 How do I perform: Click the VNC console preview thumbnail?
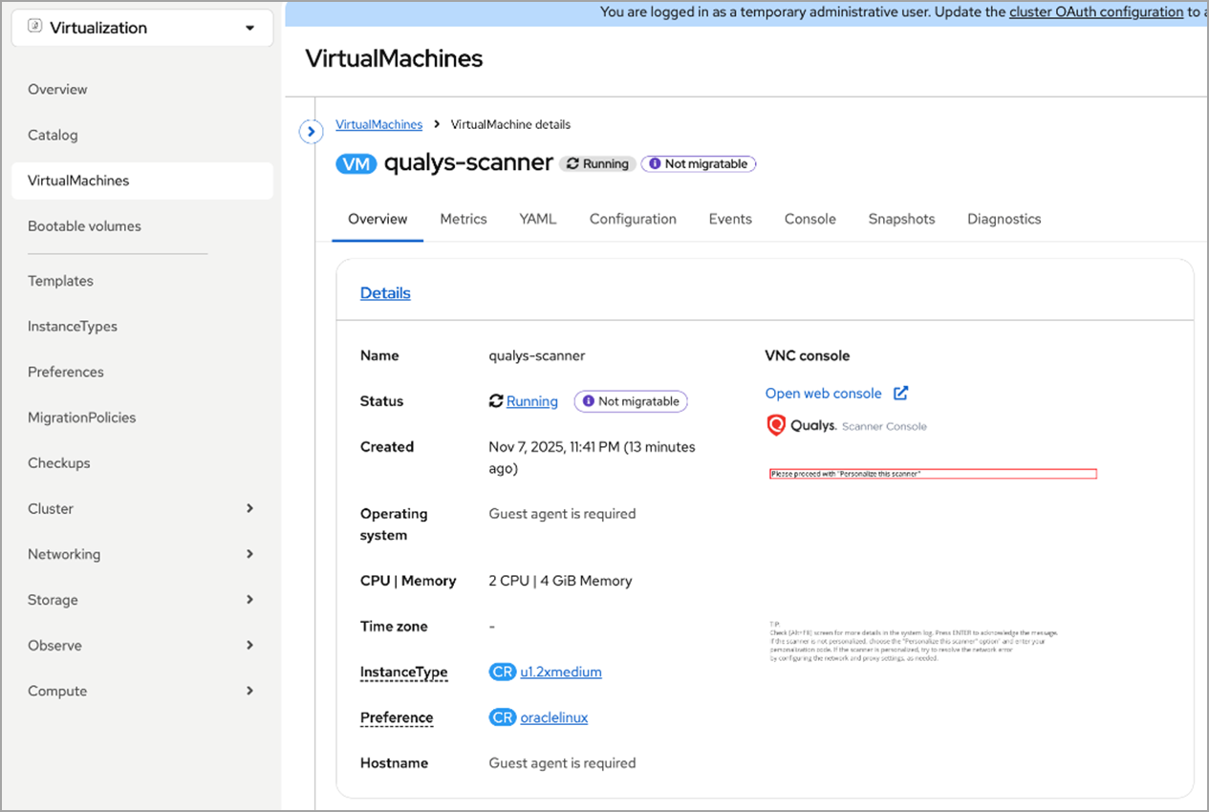click(932, 538)
